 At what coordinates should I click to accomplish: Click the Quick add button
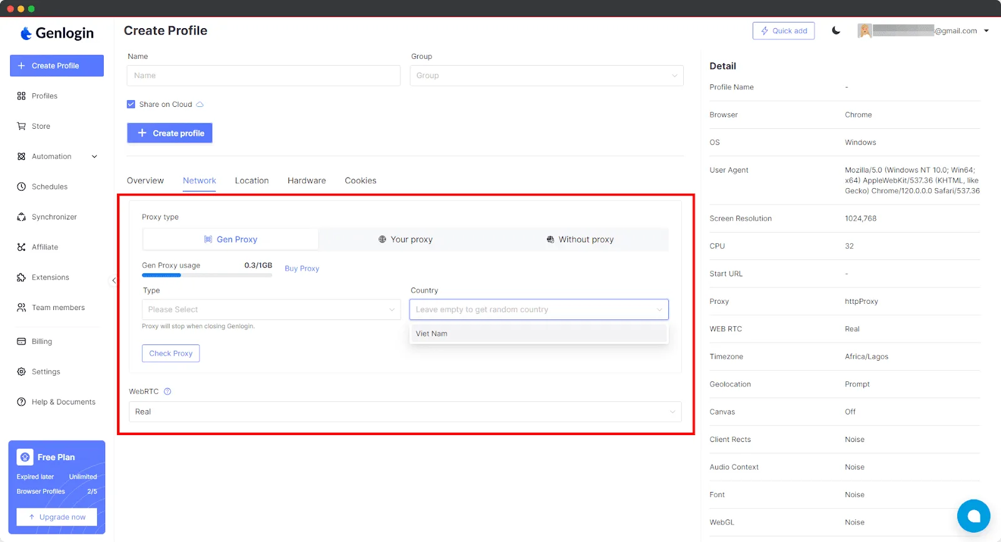(783, 31)
